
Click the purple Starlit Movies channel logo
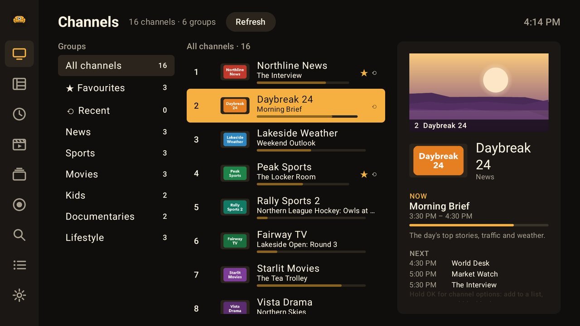pos(235,275)
